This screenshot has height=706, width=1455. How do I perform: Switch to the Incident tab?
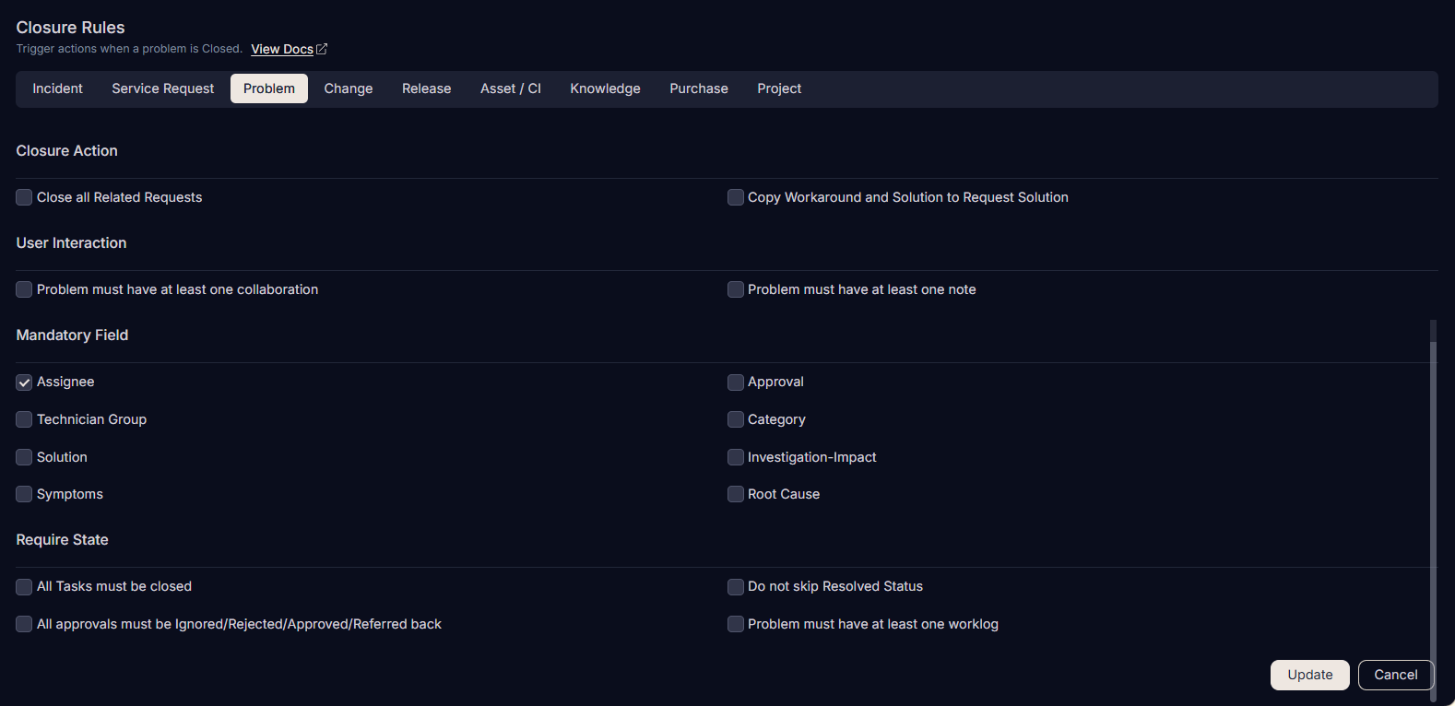pos(57,88)
